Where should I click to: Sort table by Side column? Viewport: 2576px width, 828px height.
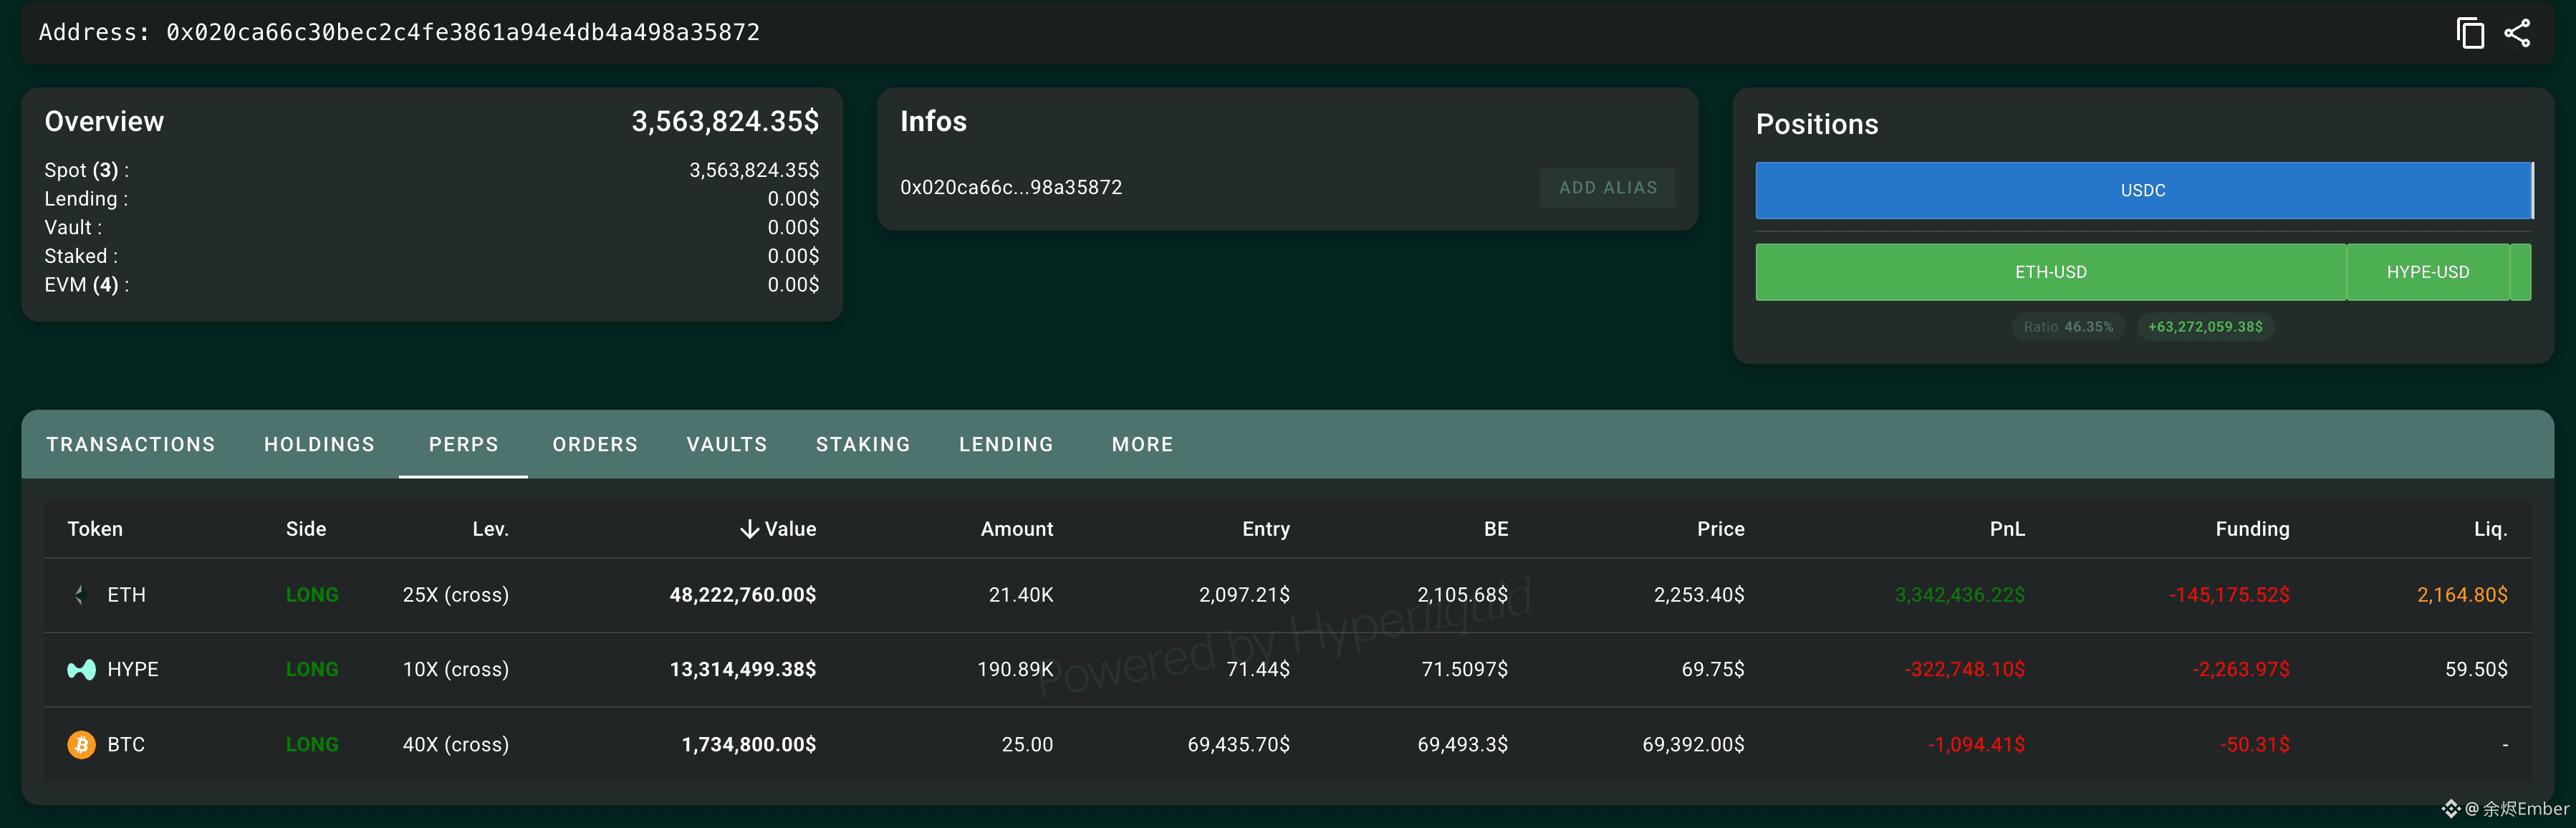tap(306, 529)
